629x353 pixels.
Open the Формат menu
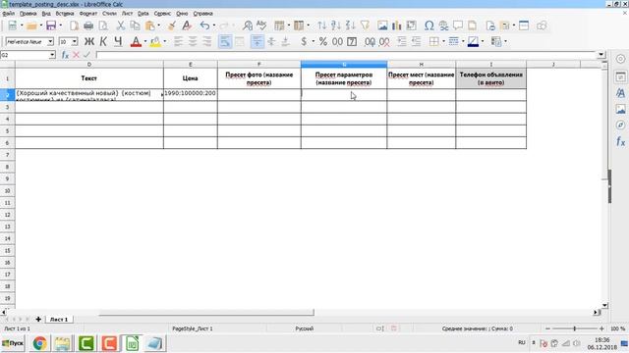(x=88, y=13)
